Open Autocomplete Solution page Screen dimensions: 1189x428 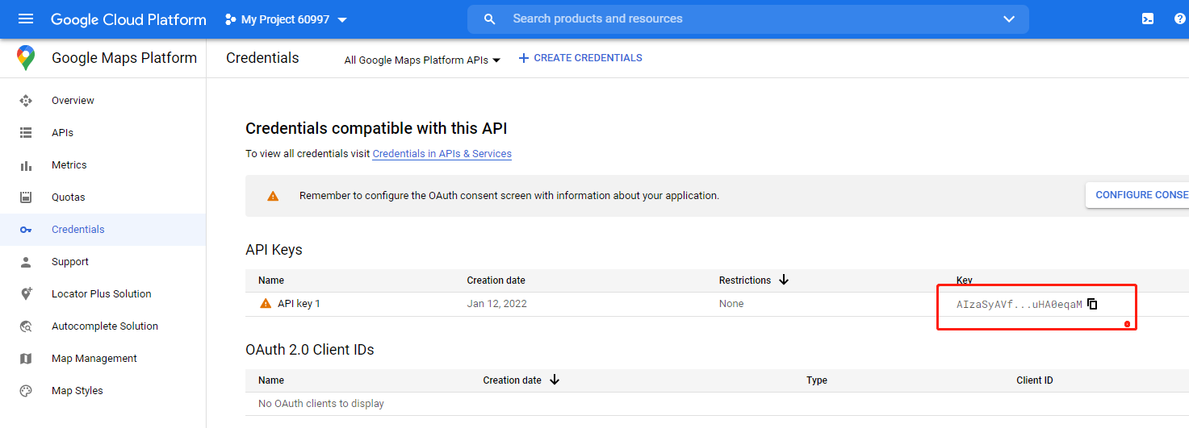(103, 326)
